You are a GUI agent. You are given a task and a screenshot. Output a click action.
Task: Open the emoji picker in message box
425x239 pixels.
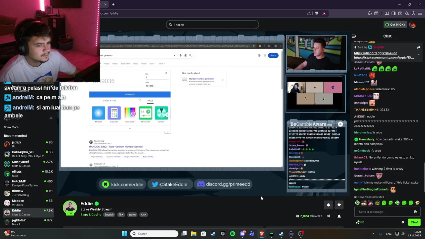tap(415, 212)
